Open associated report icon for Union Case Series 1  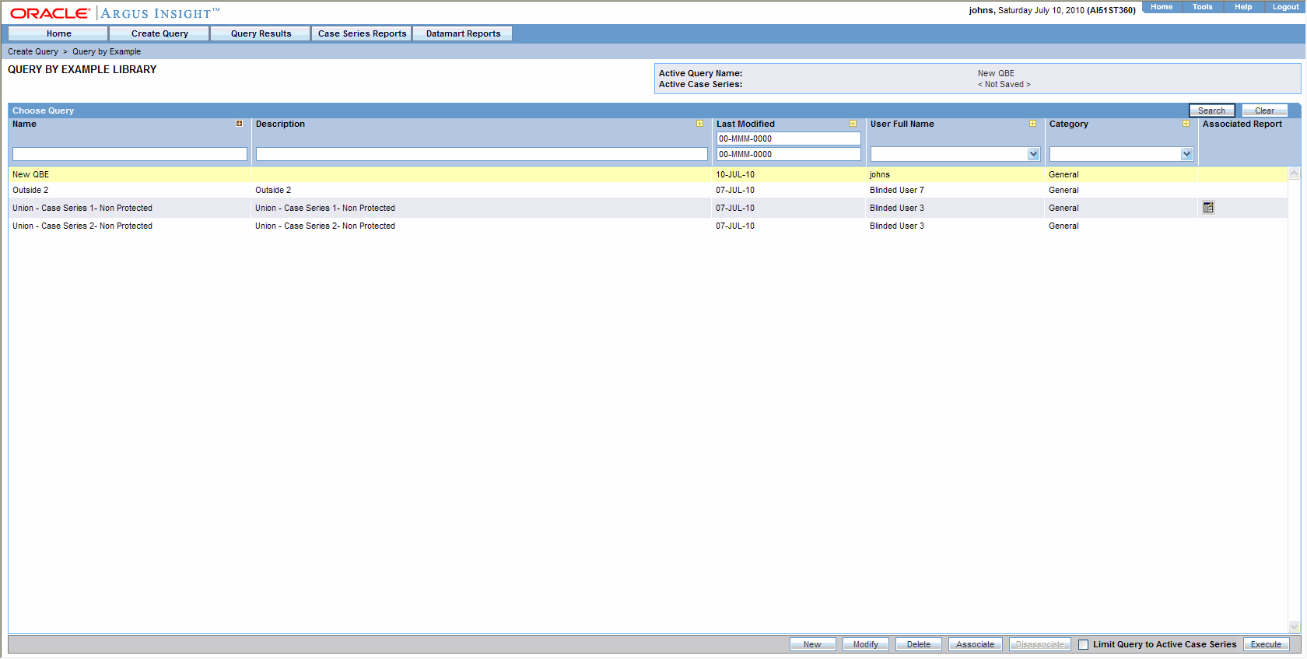(1208, 208)
